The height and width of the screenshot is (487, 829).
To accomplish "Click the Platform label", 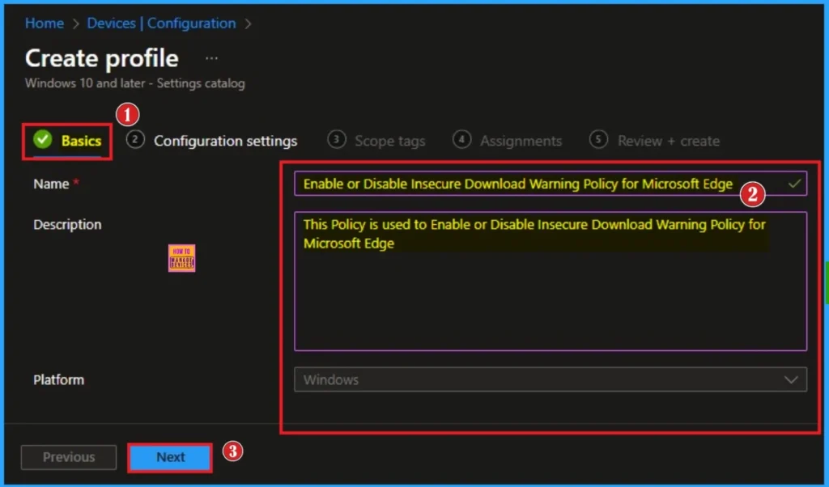I will [x=58, y=379].
